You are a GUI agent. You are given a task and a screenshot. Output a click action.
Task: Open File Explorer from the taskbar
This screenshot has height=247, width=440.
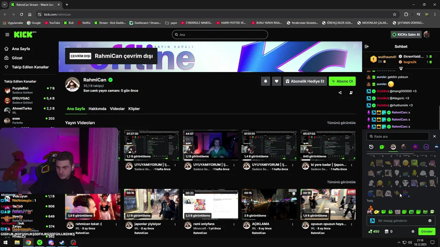coord(17,243)
